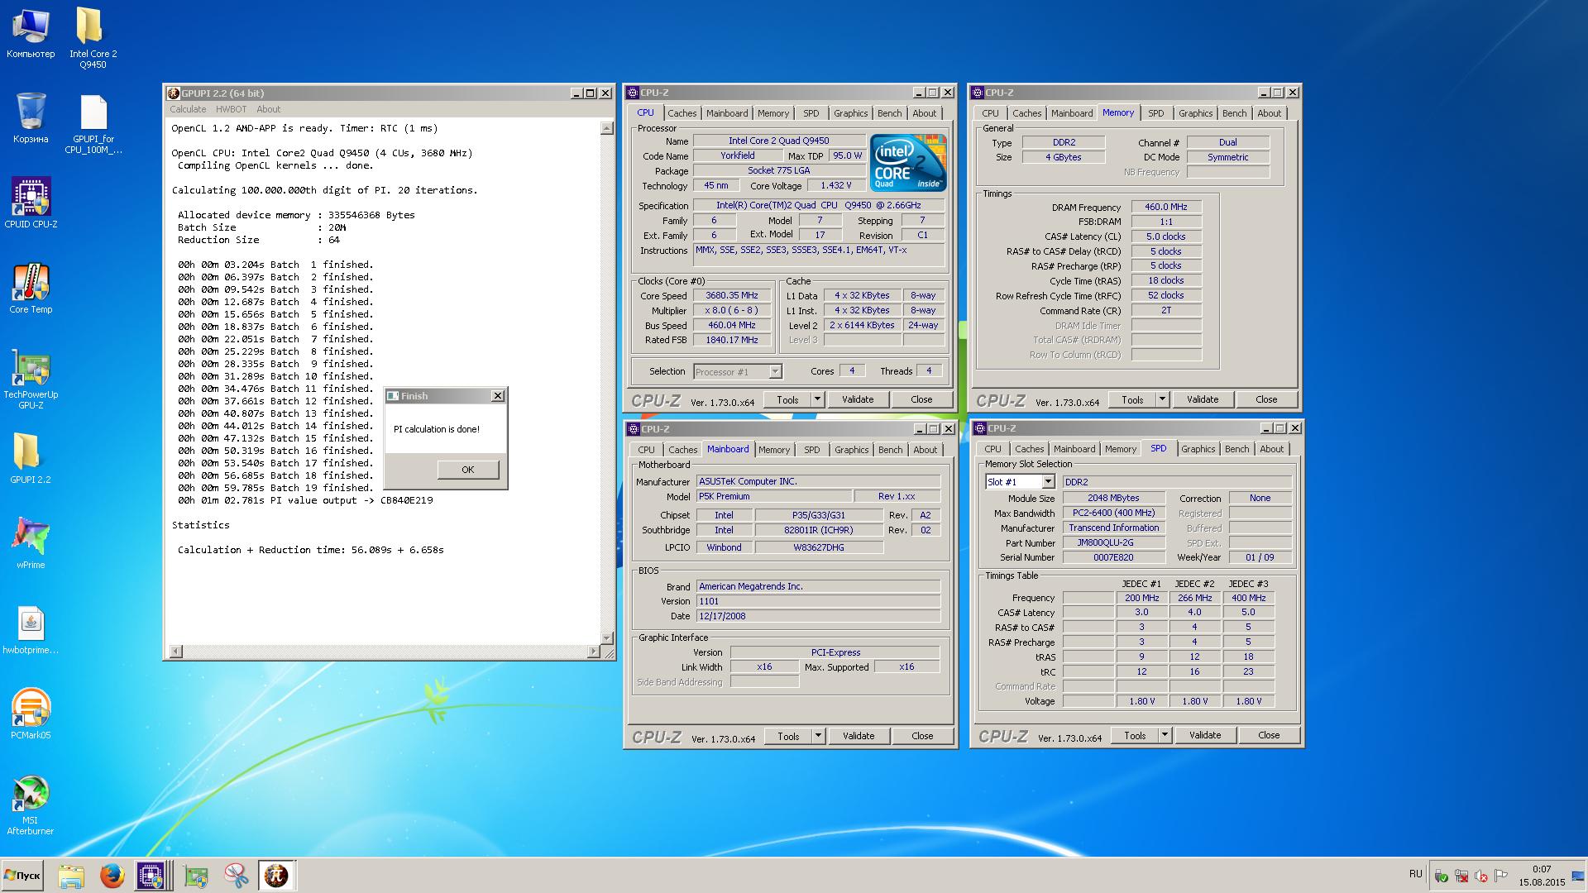Image resolution: width=1588 pixels, height=893 pixels.
Task: Click Close in the CPU-Z Memory window
Action: click(x=1266, y=399)
